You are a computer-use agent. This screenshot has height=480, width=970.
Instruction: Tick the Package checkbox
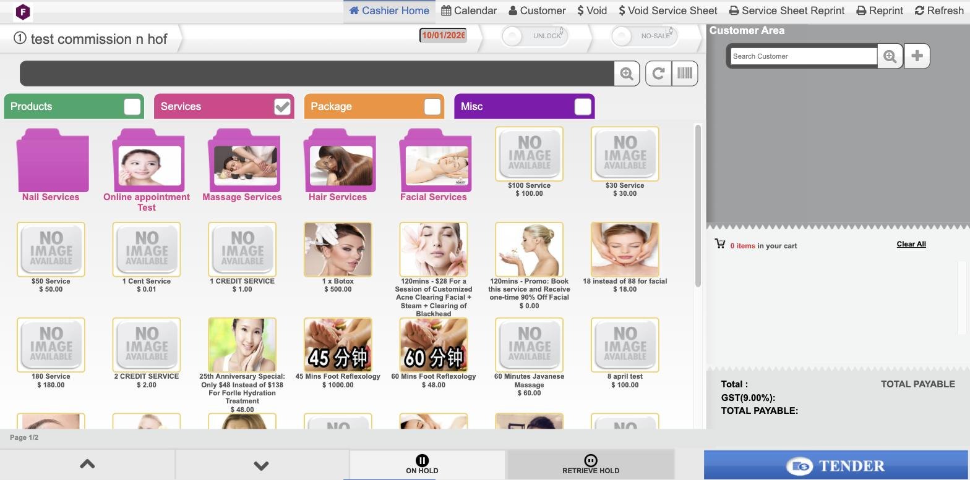click(x=432, y=107)
